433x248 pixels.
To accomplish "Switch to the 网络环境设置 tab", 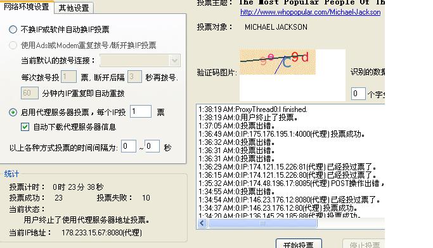I will pyautogui.click(x=26, y=6).
